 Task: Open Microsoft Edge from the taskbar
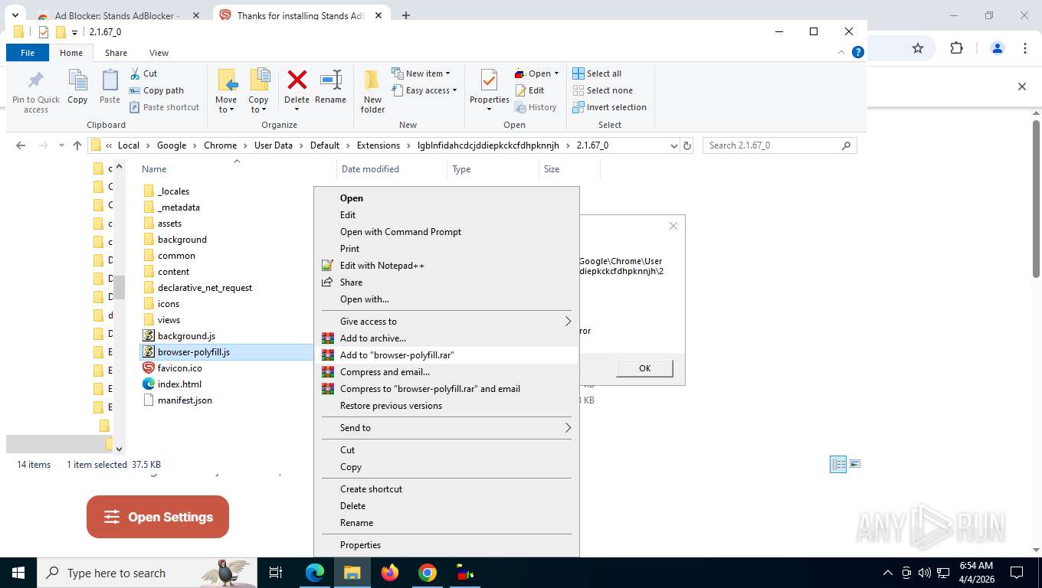click(x=315, y=573)
